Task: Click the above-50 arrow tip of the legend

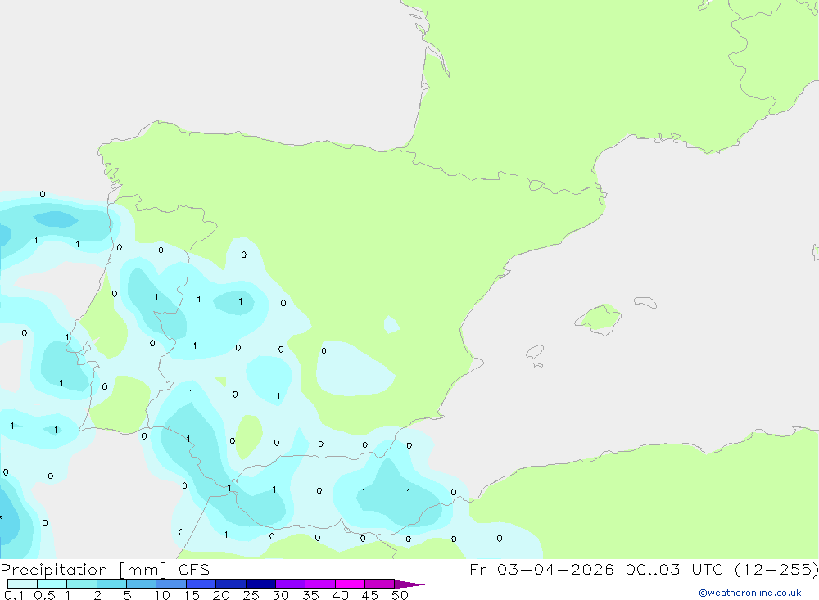Action: click(409, 584)
